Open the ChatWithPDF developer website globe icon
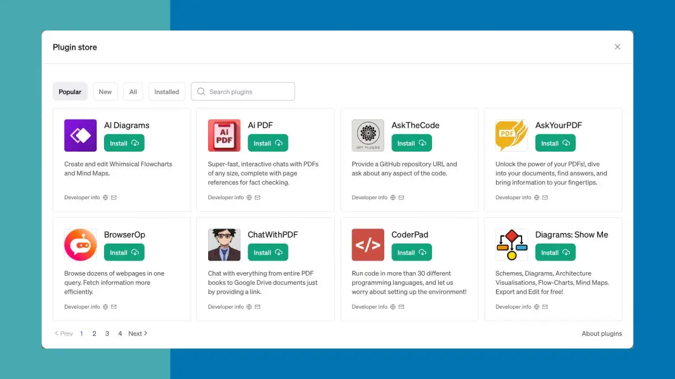The width and height of the screenshot is (675, 379). tap(249, 307)
